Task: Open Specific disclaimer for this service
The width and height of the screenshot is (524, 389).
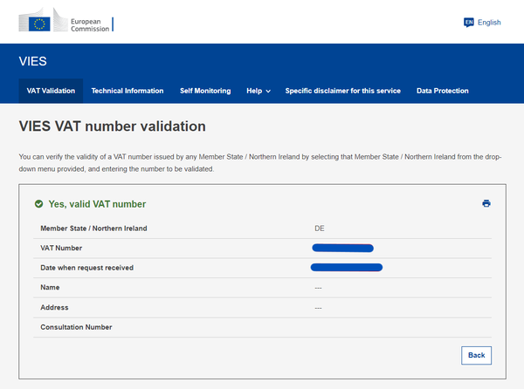Action: 344,91
